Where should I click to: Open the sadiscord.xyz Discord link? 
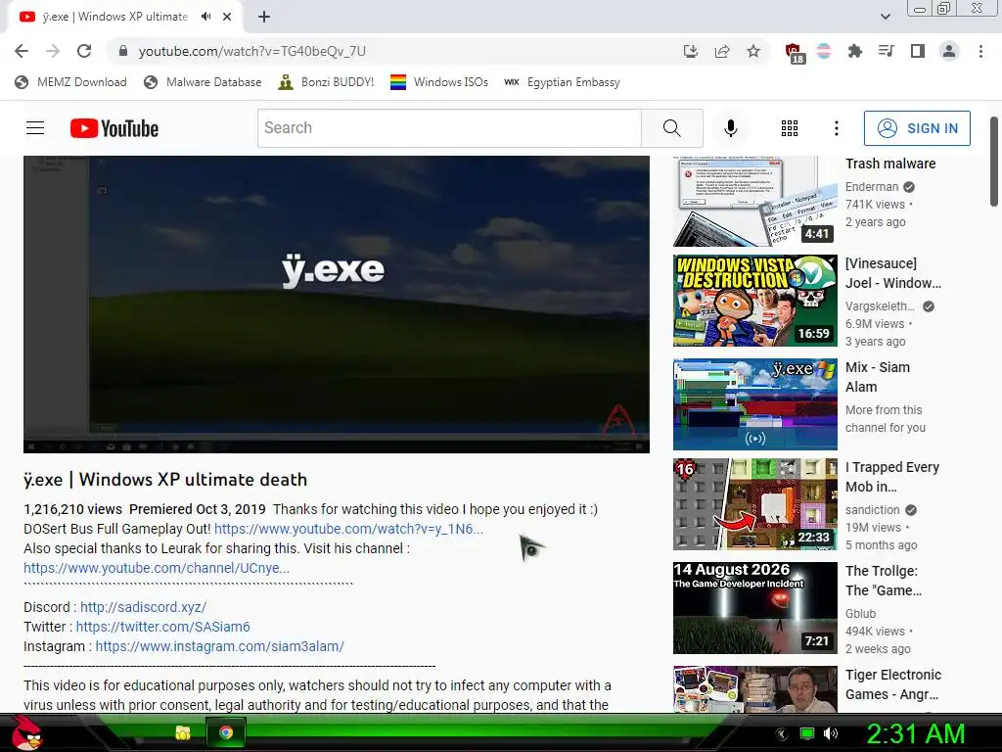pyautogui.click(x=143, y=607)
